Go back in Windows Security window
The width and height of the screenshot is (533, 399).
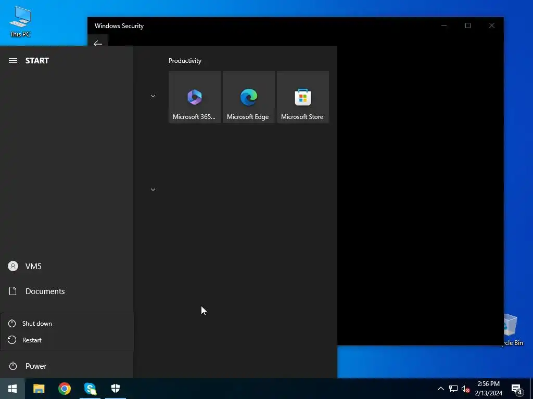tap(98, 43)
